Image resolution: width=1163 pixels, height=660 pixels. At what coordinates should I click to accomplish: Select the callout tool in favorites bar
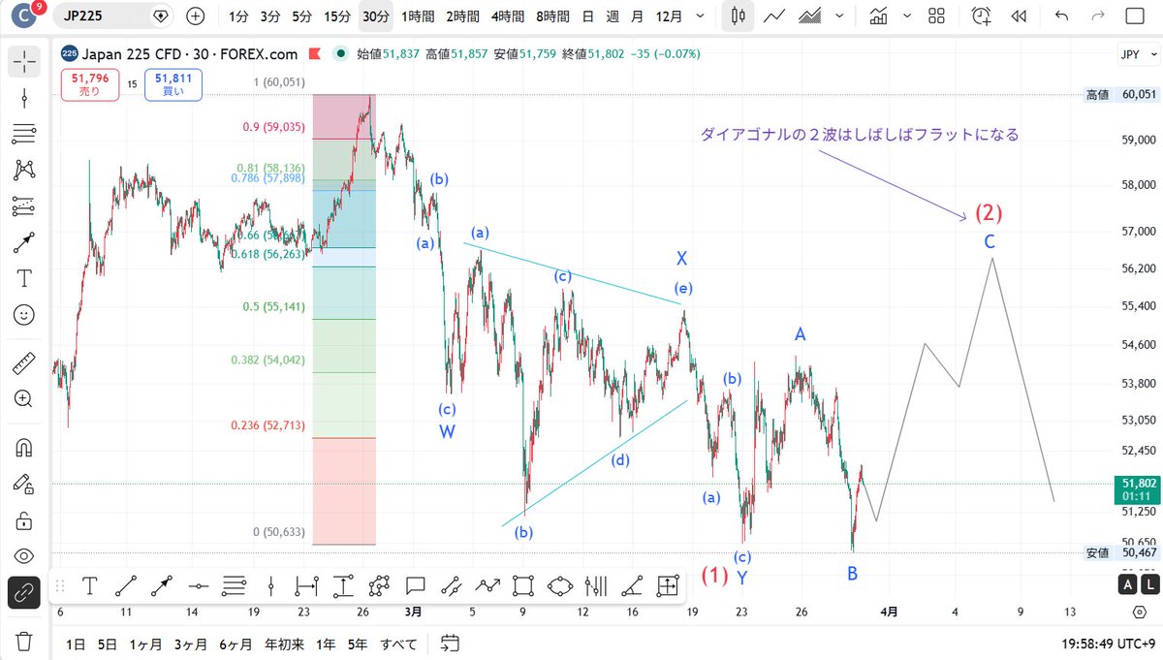(416, 585)
